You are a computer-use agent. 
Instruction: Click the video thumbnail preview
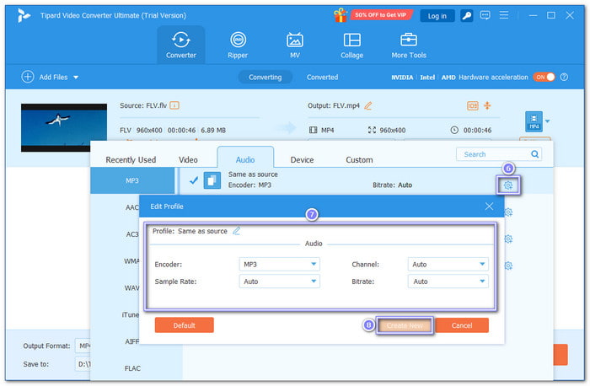(64, 127)
